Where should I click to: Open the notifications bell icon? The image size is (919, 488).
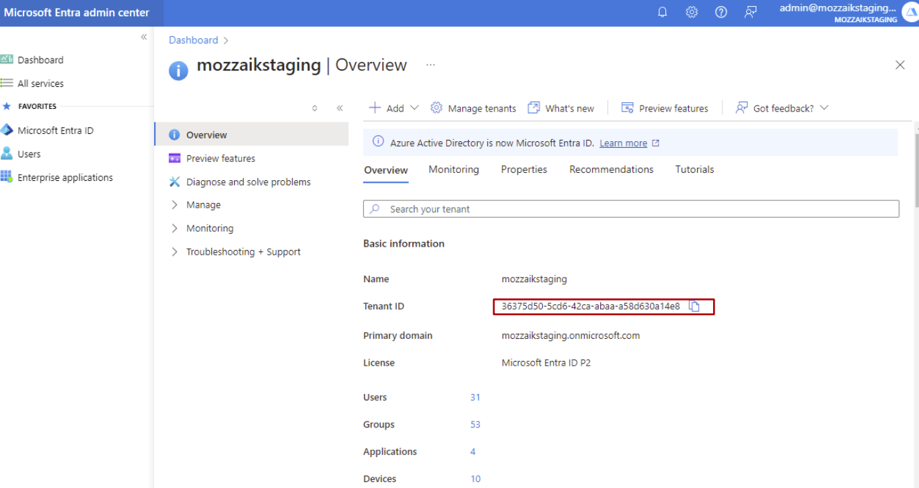662,12
